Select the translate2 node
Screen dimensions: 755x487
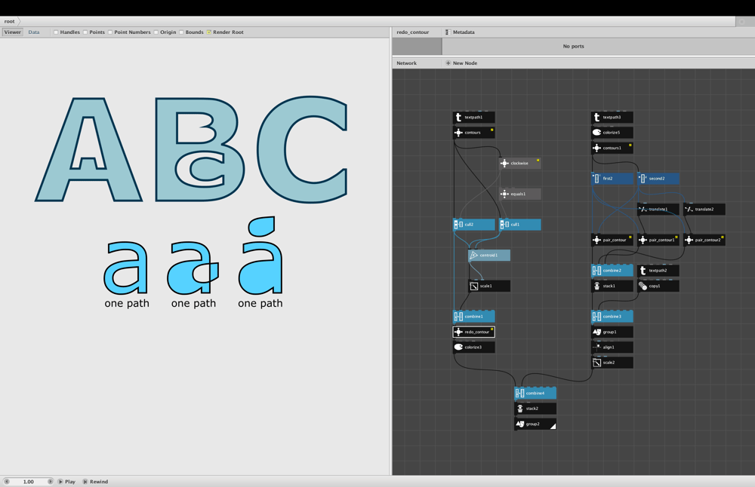coord(704,209)
